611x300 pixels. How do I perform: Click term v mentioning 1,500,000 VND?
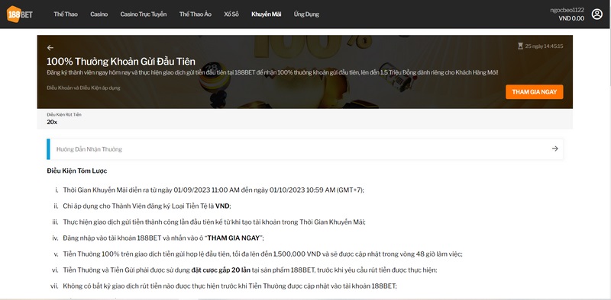(x=262, y=254)
